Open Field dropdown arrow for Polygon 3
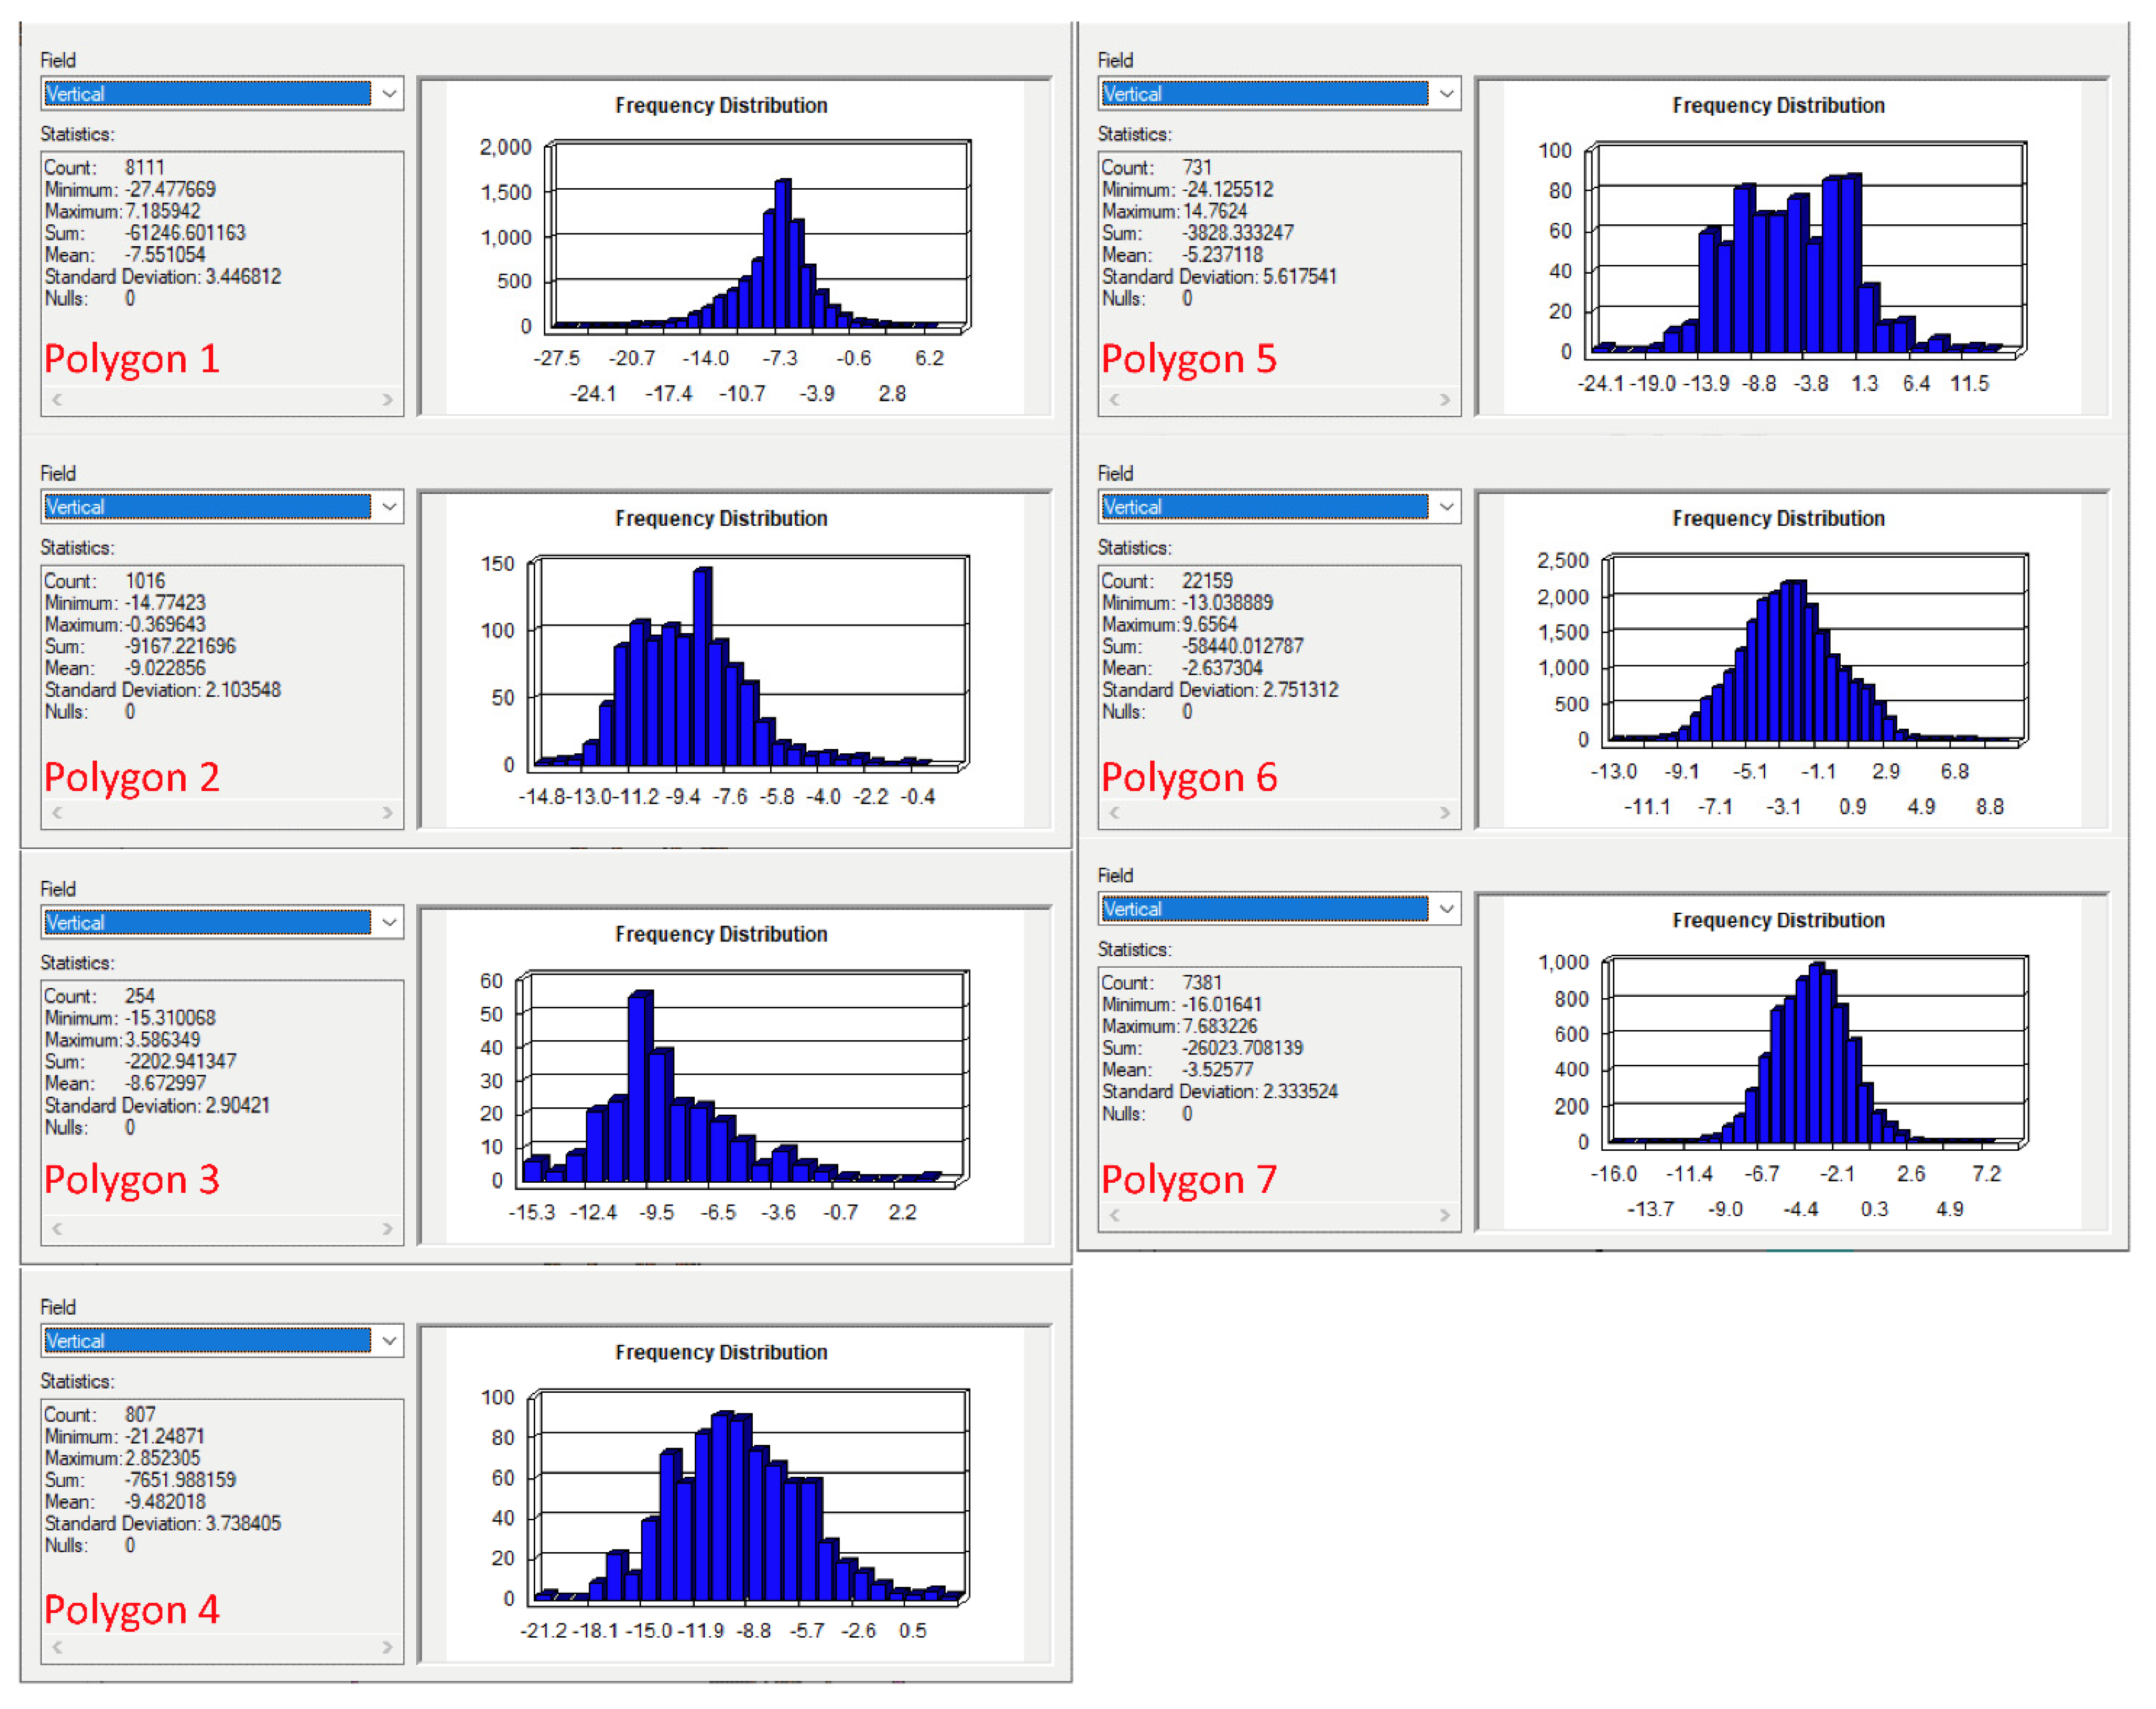Screen dimensions: 2156x1709 [x=389, y=922]
